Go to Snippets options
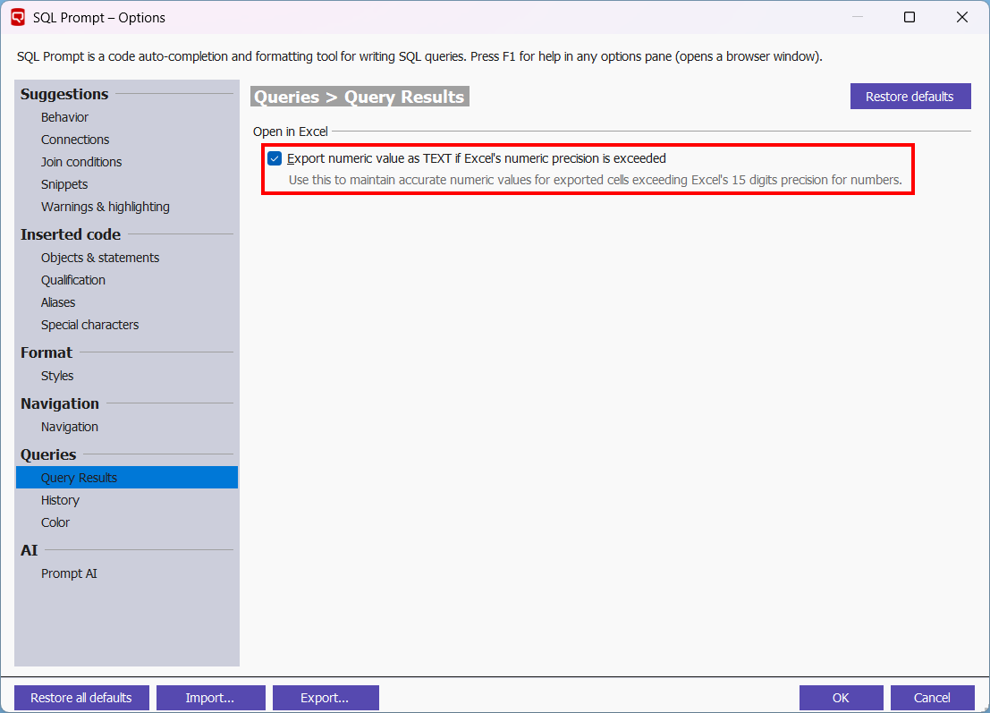This screenshot has width=990, height=713. tap(64, 184)
